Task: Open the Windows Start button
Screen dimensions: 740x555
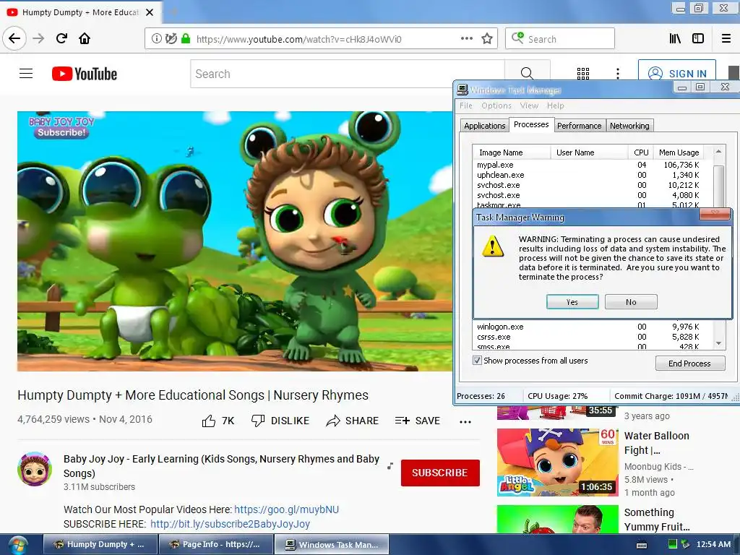Action: click(17, 545)
